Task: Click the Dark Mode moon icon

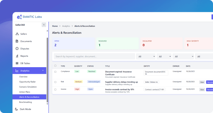Action: click(16, 109)
